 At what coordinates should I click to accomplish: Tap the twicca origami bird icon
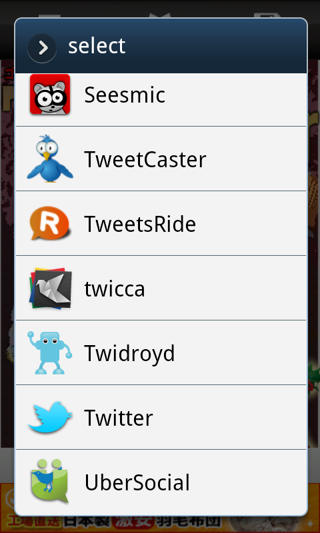pyautogui.click(x=50, y=288)
